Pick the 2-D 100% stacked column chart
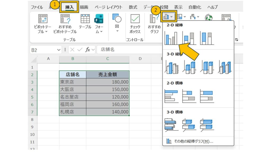This screenshot has width=271, height=152. pos(207,38)
